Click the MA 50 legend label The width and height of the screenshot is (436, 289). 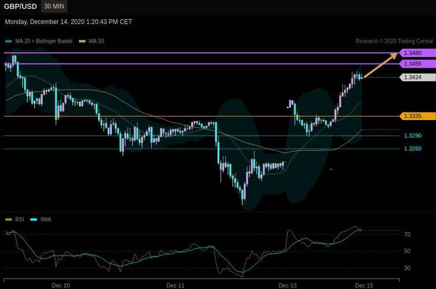pos(96,41)
